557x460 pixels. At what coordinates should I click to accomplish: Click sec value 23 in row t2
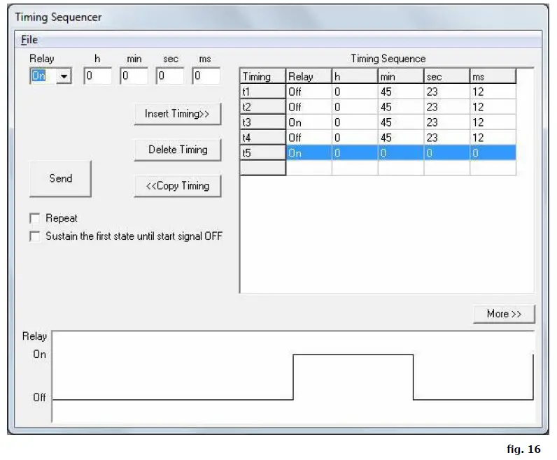(x=447, y=107)
